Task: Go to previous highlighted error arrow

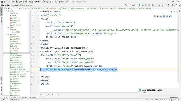Action: [175, 12]
